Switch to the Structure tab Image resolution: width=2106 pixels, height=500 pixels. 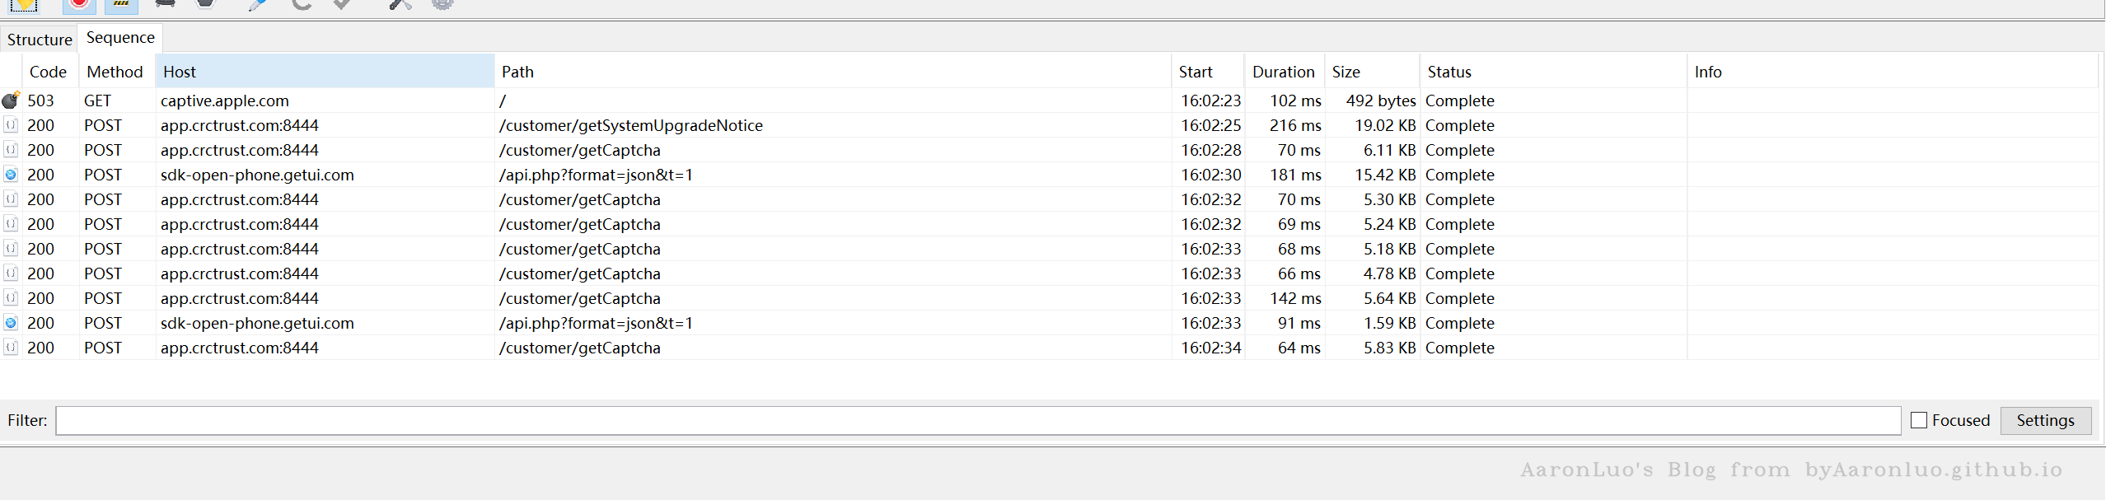40,40
